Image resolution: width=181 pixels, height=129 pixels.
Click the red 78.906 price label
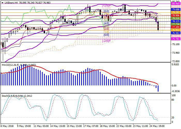[176, 15]
